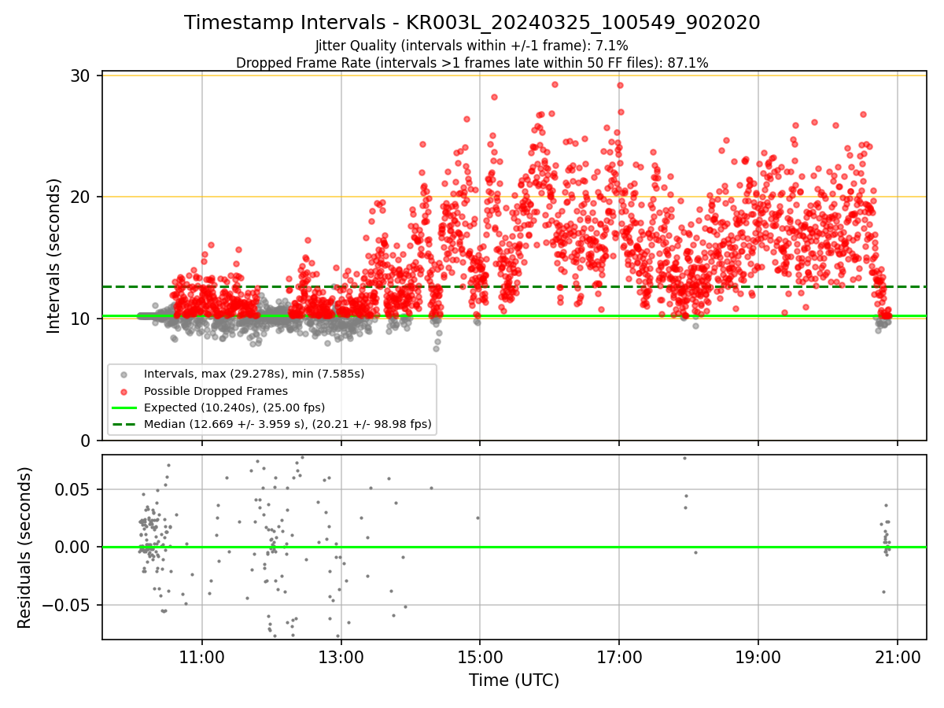Click the solid green line sample in the legend
The image size is (944, 708).
125,407
